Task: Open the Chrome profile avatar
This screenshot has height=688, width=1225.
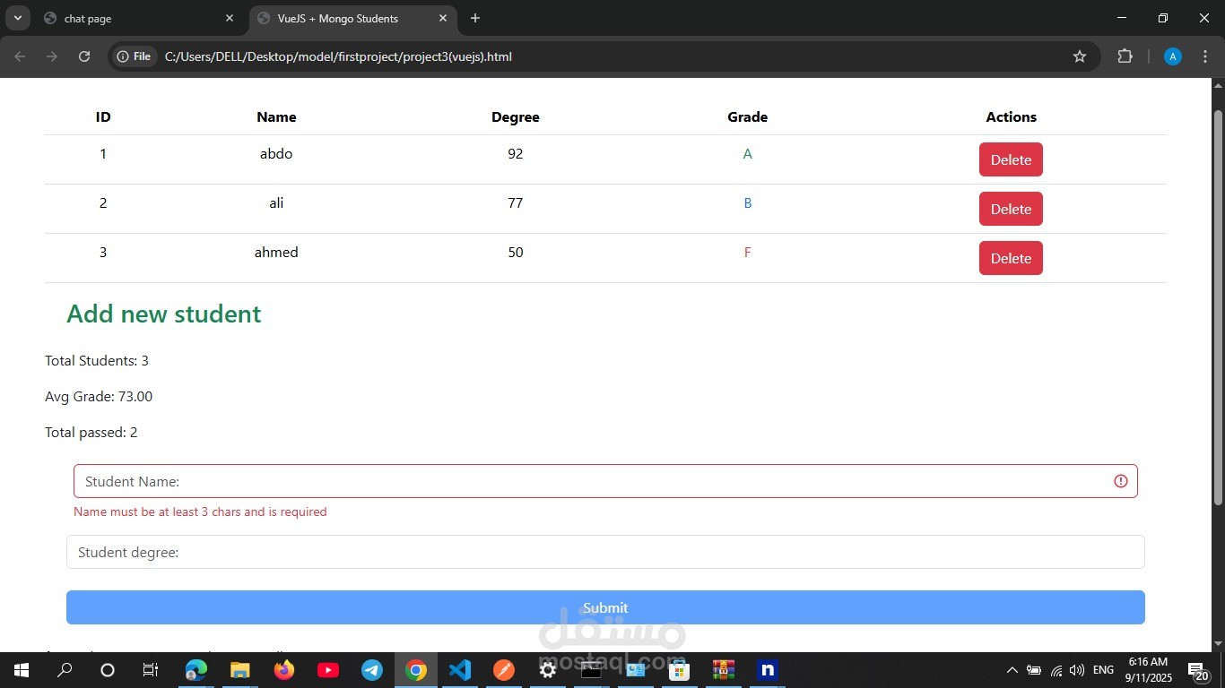Action: (1173, 56)
